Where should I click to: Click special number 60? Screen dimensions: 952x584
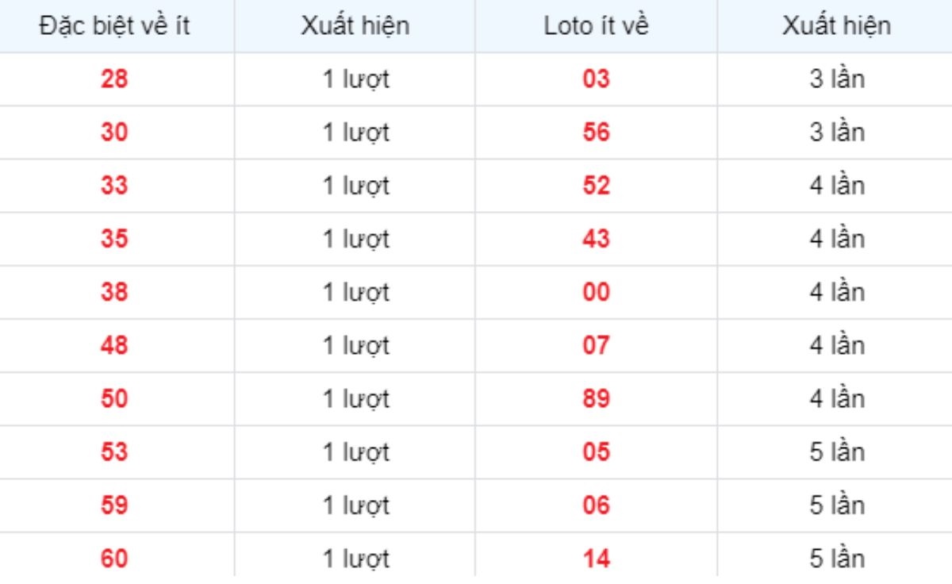pyautogui.click(x=114, y=559)
